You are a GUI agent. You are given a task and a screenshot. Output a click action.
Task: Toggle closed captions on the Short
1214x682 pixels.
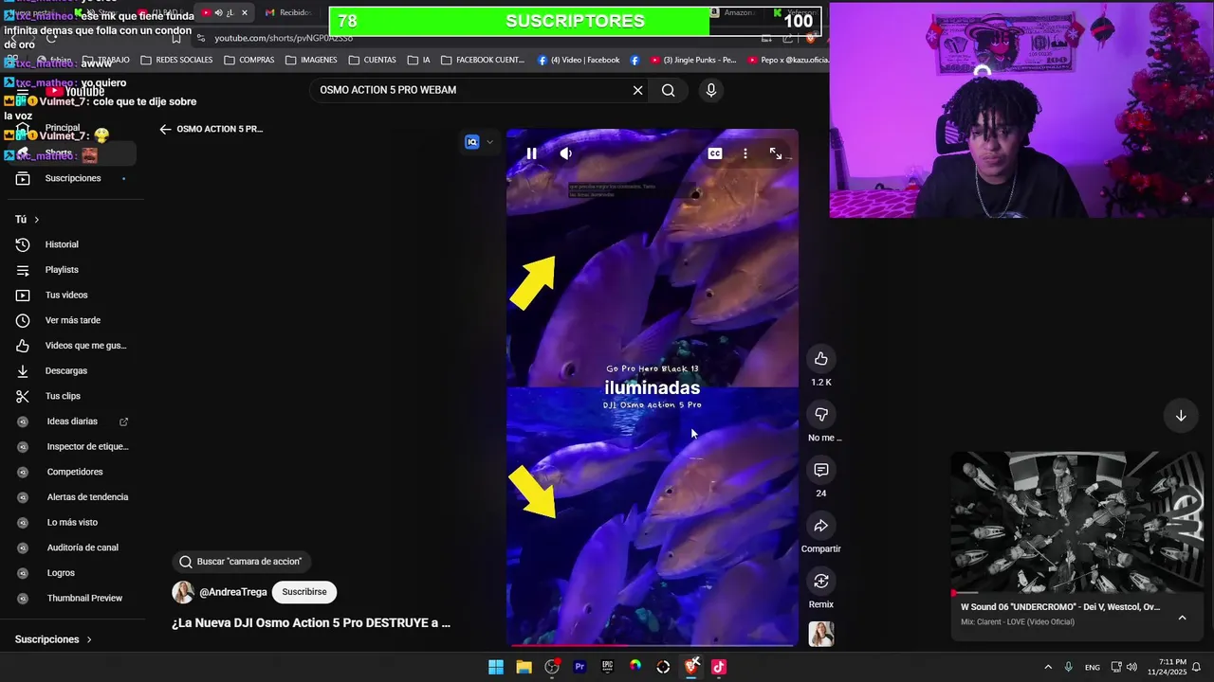(x=715, y=153)
